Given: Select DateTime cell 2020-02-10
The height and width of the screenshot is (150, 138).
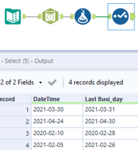Looking at the screenshot, I should (57, 133).
